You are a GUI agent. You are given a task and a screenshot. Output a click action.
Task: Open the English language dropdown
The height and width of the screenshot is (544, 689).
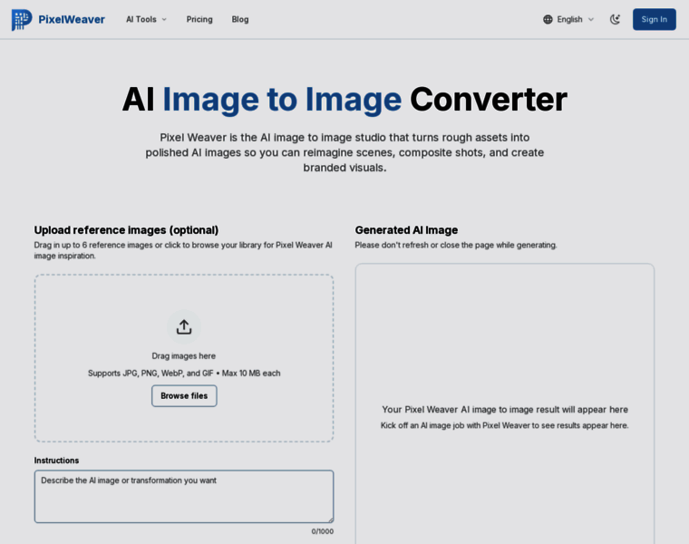point(568,19)
